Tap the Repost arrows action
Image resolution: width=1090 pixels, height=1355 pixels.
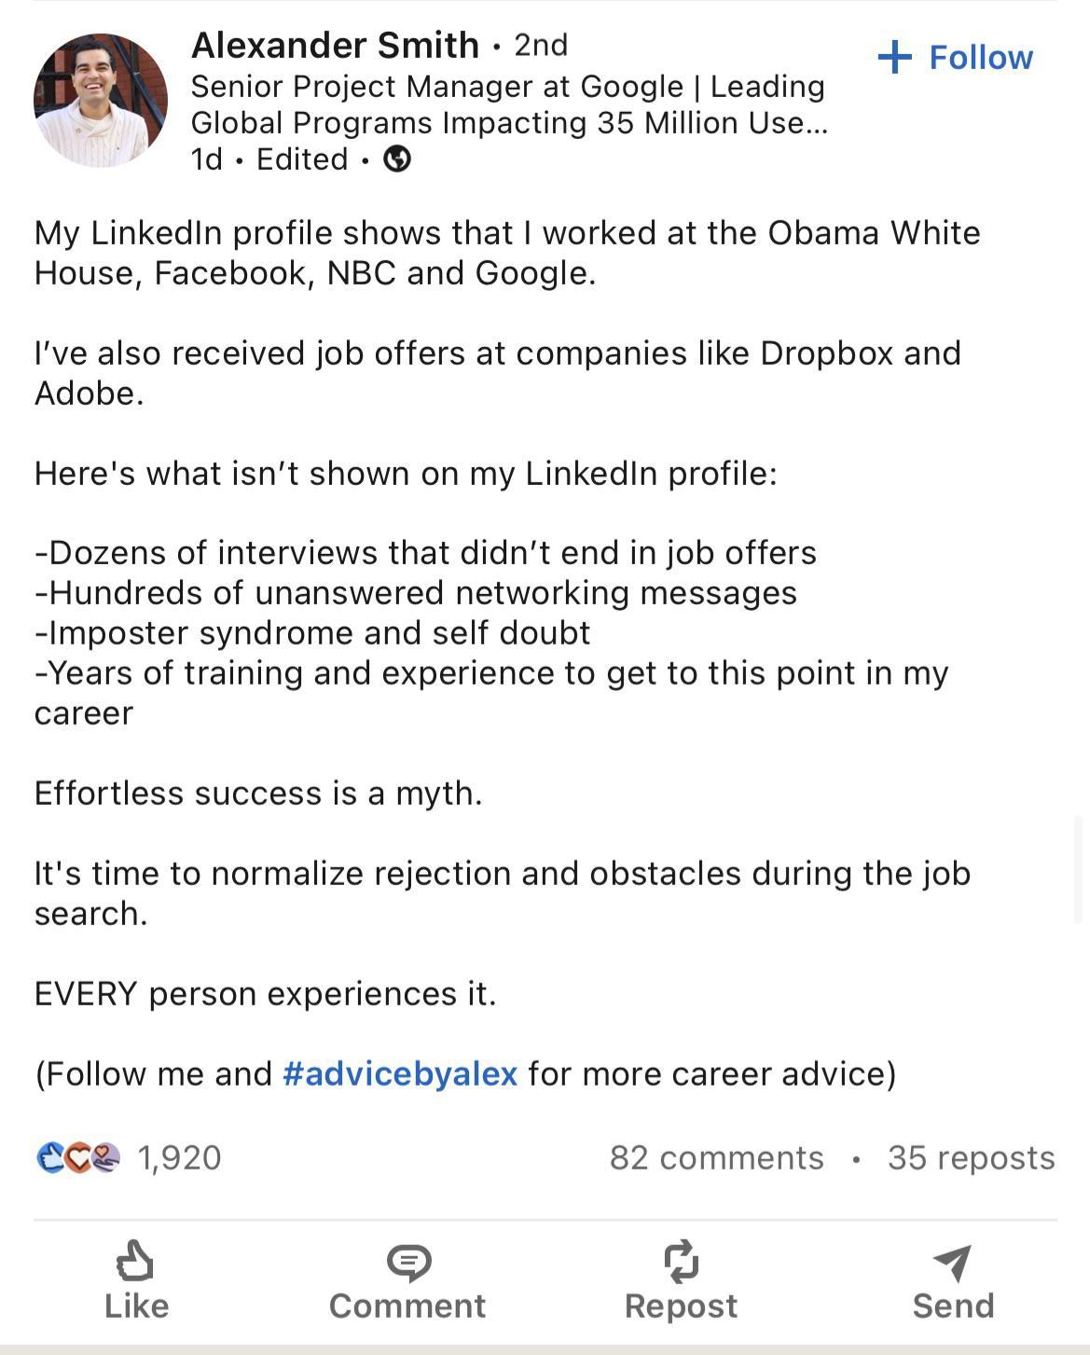click(x=681, y=1280)
